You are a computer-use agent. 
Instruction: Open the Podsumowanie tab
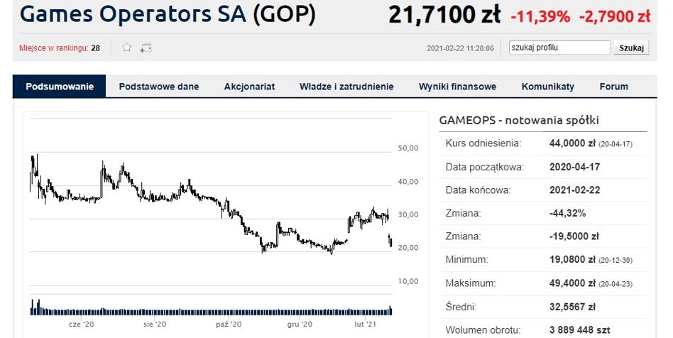60,87
